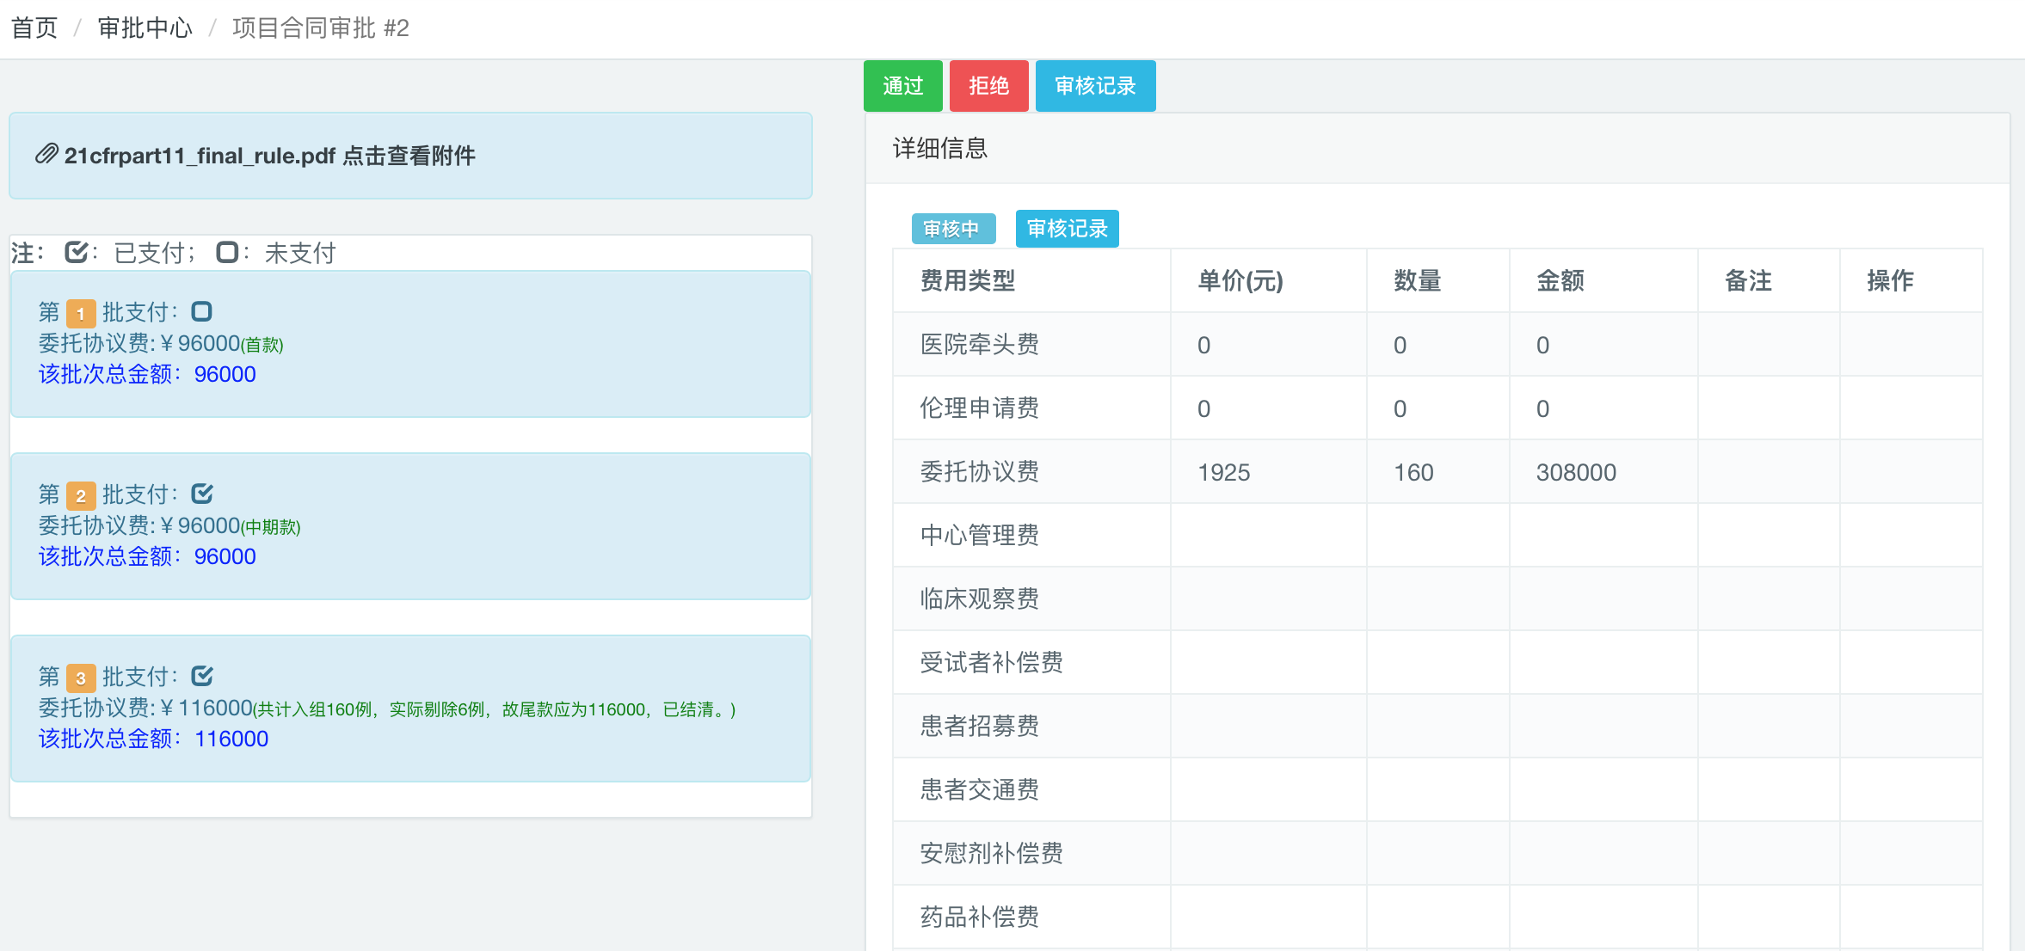2025x951 pixels.
Task: Open attachment 21cfrpart11_final_rule.pdf
Action: pos(269,156)
